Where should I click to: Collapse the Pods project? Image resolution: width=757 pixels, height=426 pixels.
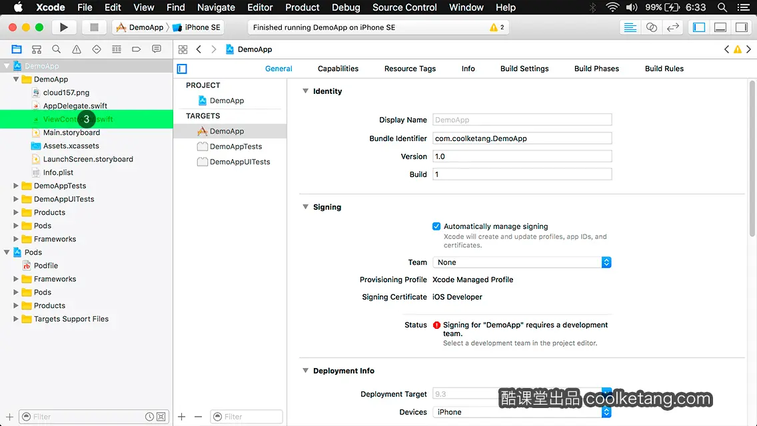click(x=7, y=252)
